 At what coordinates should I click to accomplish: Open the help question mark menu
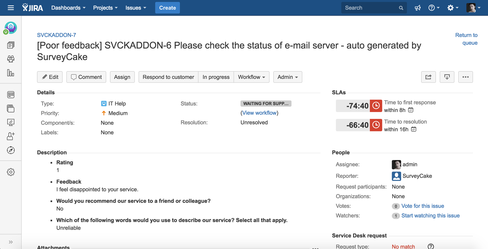point(434,8)
